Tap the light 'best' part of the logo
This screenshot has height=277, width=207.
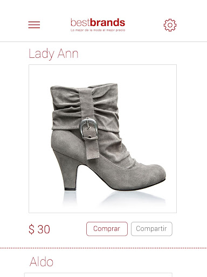click(x=80, y=23)
